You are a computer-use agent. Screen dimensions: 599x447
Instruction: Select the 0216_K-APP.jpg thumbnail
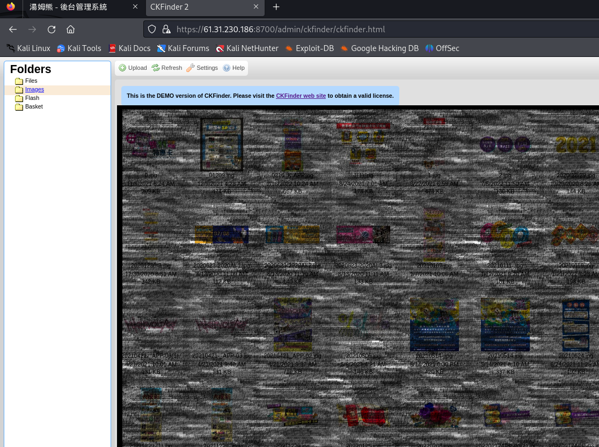(x=292, y=145)
